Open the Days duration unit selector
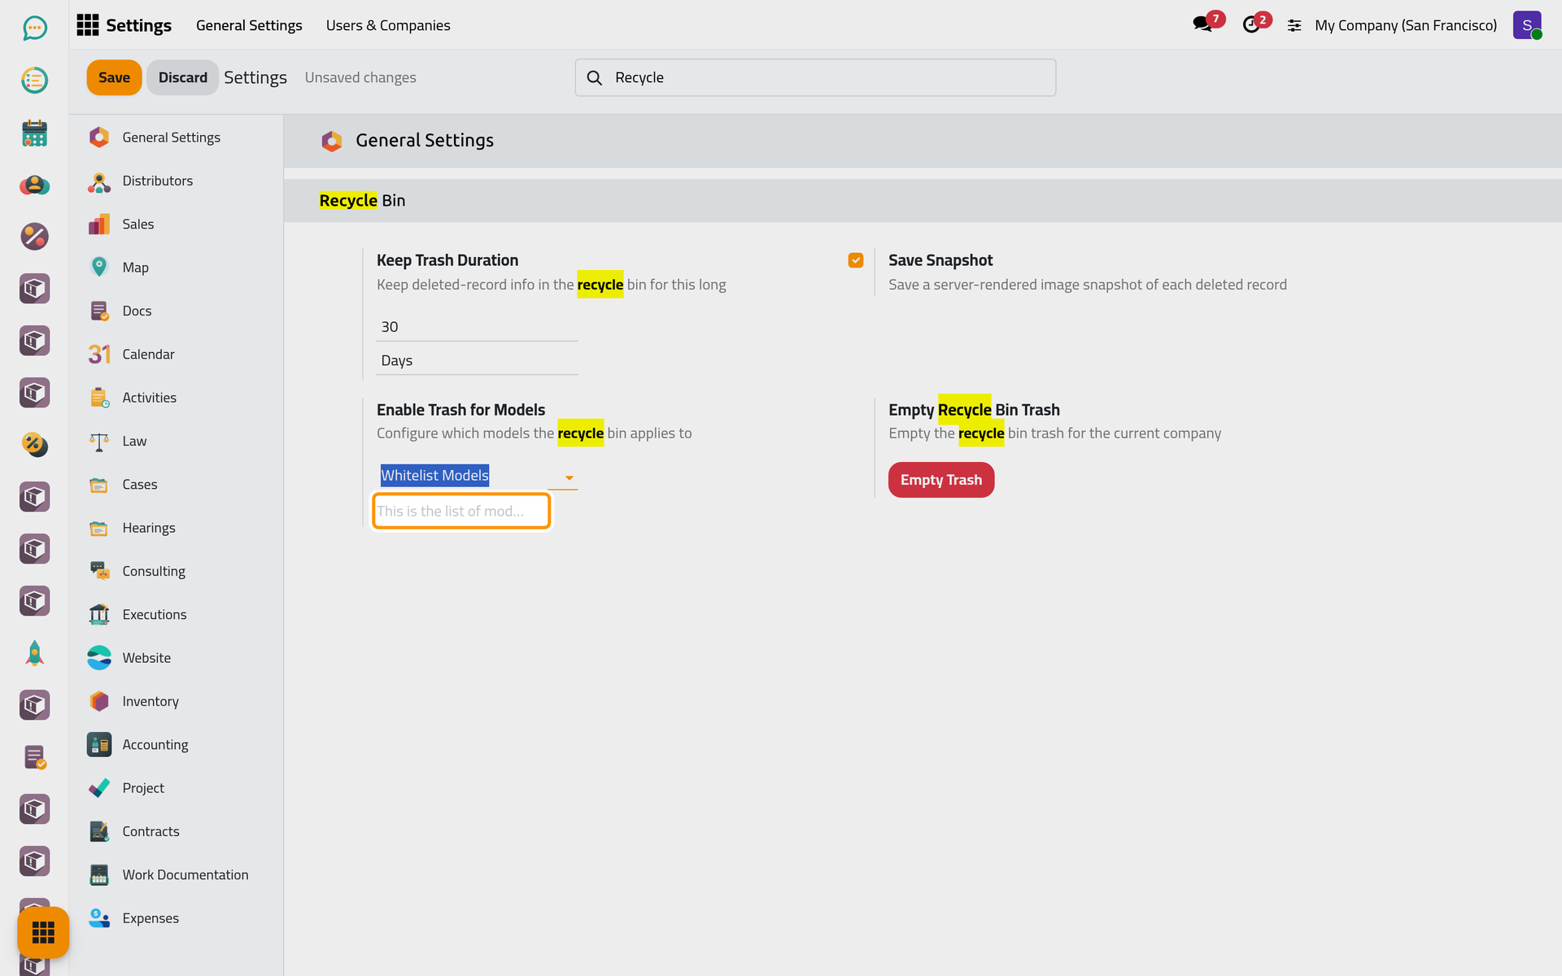 [477, 360]
